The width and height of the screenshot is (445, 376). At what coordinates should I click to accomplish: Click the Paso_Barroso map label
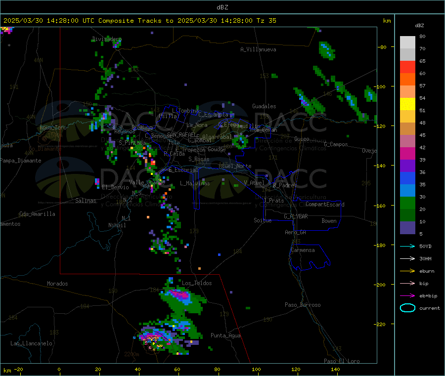click(303, 305)
